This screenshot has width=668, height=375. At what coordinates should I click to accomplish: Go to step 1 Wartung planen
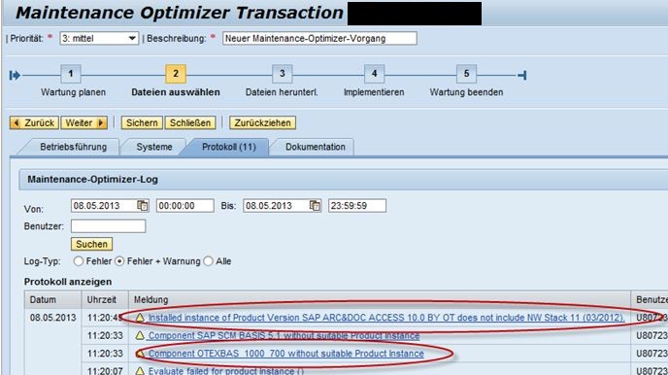click(71, 74)
